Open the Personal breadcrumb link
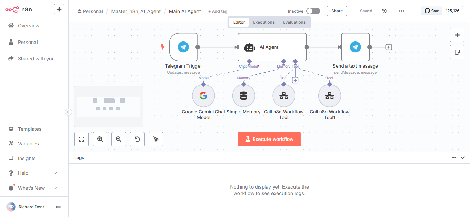 coord(90,11)
